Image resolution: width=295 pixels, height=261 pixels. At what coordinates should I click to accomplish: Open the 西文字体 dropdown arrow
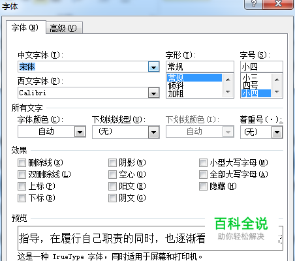tap(153, 93)
